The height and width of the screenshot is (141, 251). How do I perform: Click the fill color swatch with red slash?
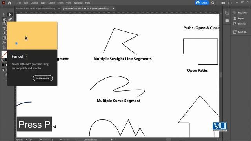(x=4, y=54)
